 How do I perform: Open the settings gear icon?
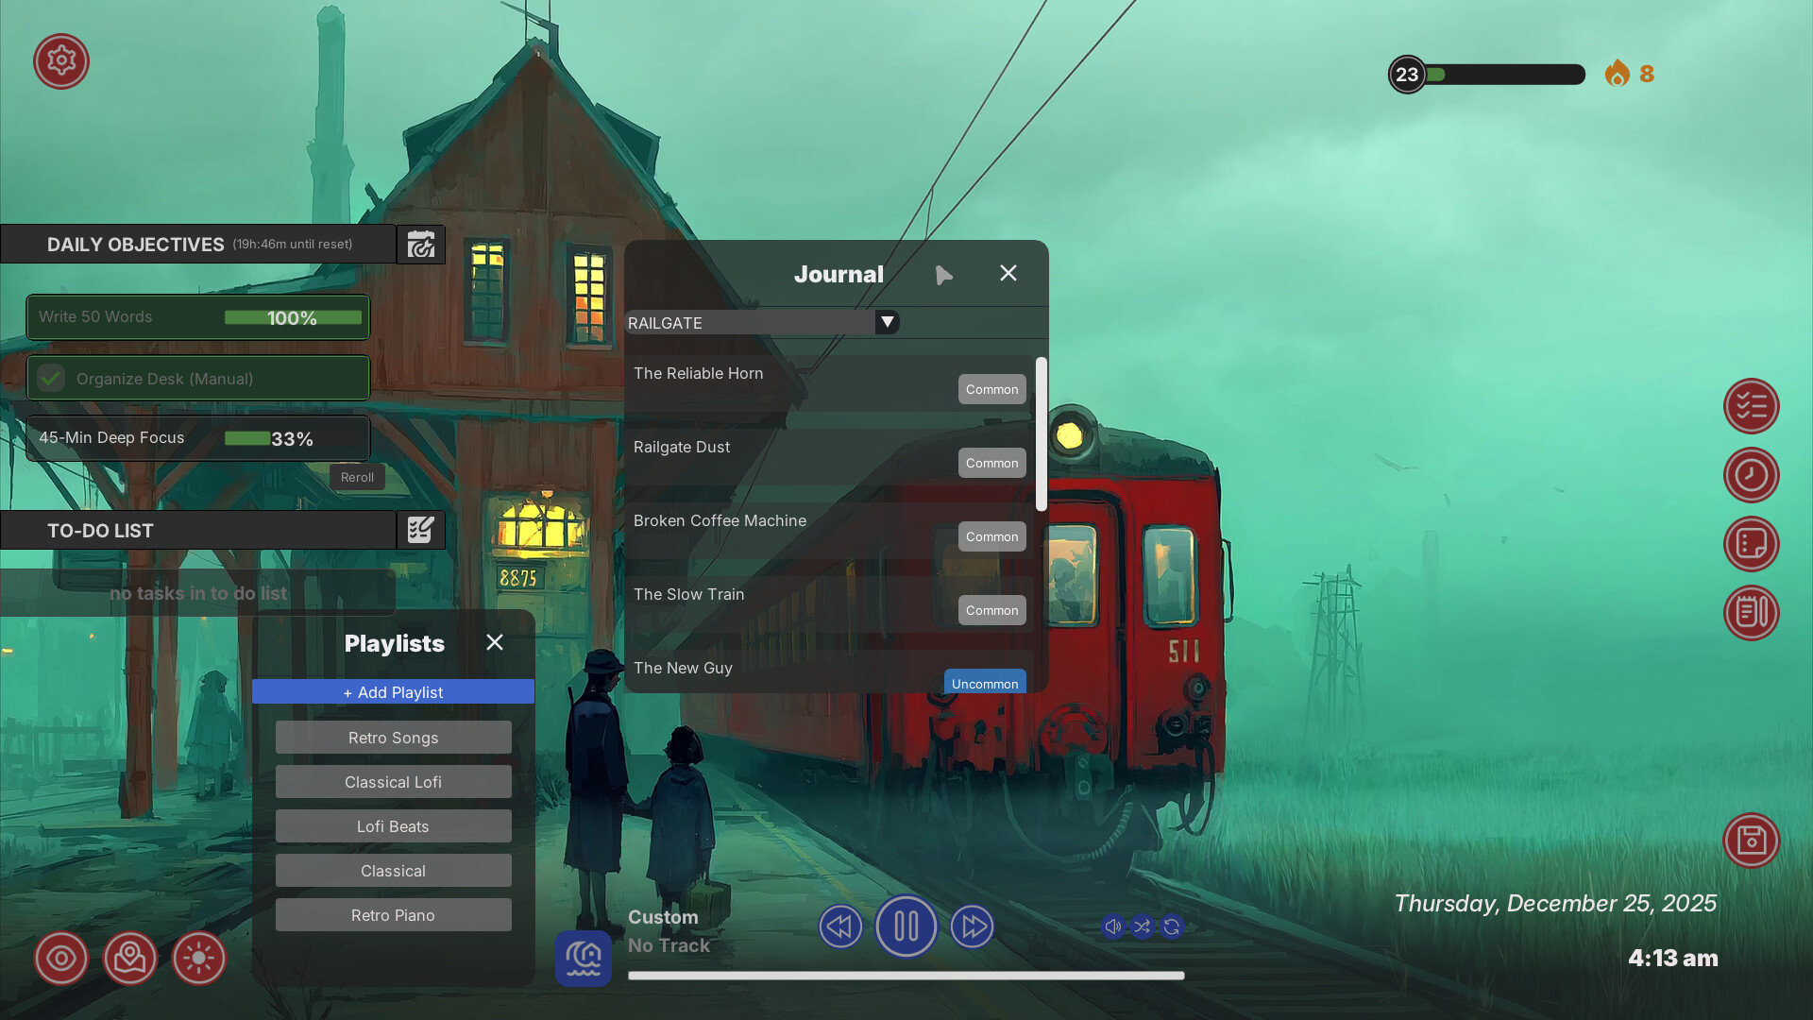(x=60, y=60)
